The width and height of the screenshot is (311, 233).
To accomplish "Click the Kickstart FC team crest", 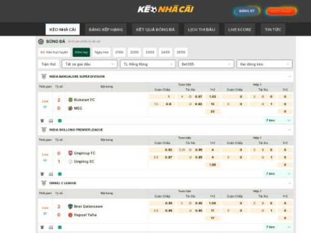I will pos(70,99).
